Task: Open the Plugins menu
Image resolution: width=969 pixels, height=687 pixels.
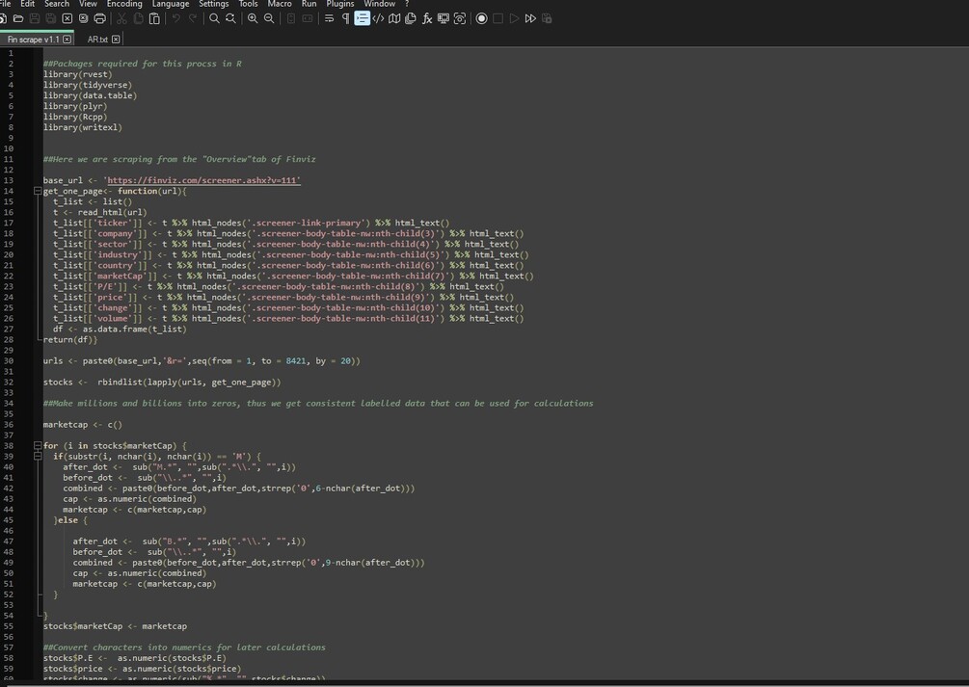Action: click(340, 4)
